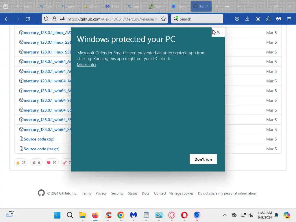Open Google Chrome from the taskbar

click(121, 215)
